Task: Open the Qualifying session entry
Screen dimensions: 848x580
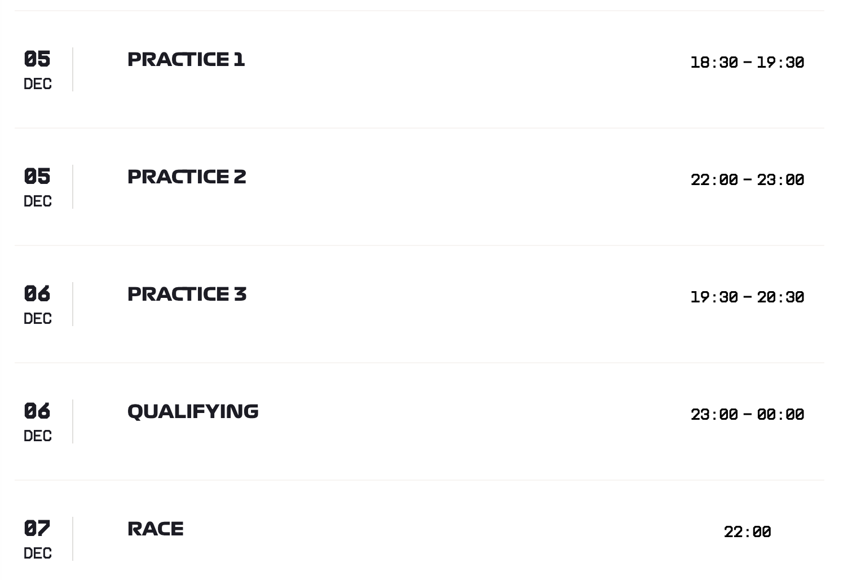Action: (193, 411)
